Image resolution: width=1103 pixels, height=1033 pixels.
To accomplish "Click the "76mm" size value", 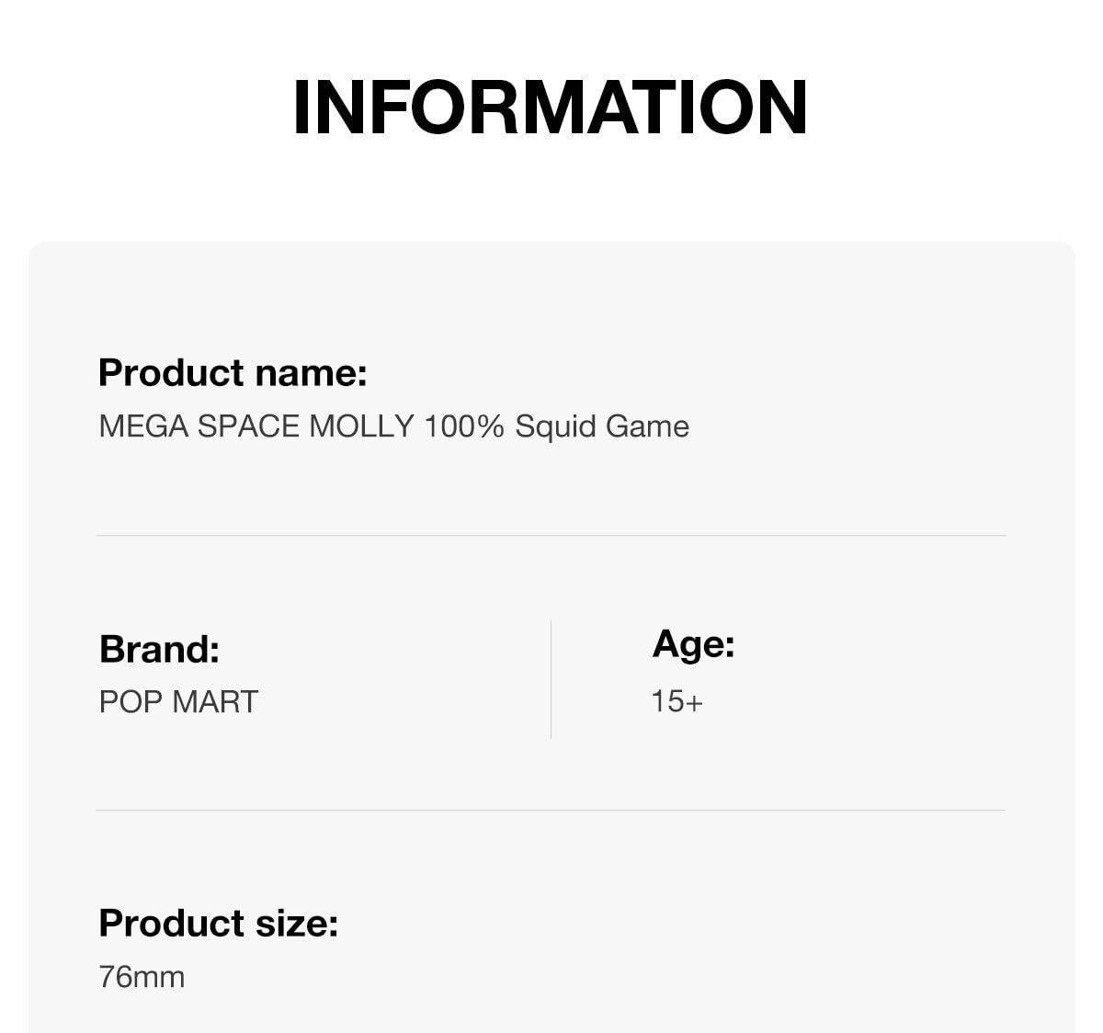I will pos(142,977).
